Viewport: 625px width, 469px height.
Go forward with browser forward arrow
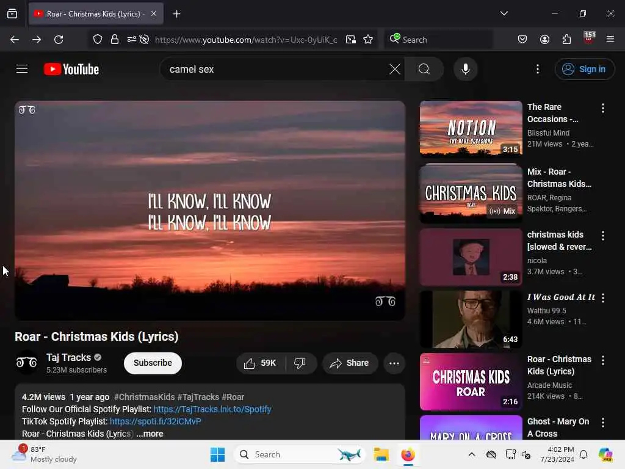point(37,40)
